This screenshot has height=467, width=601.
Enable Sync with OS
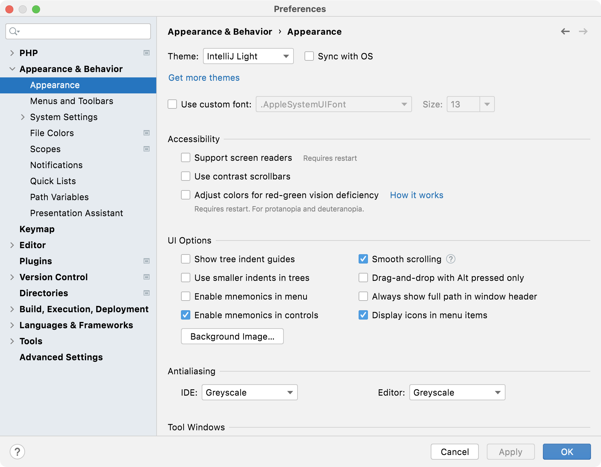(x=309, y=56)
